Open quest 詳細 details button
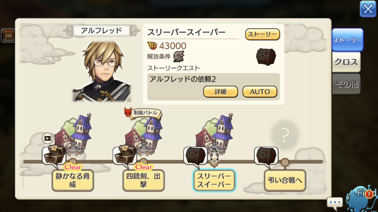Viewport: 378px width, 212px height. pos(220,92)
